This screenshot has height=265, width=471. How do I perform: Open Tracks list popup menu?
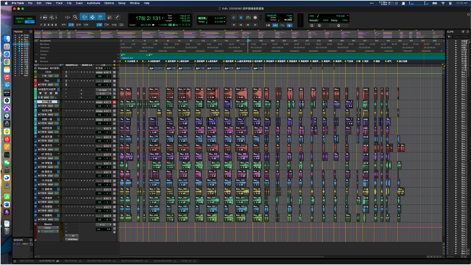[29, 31]
